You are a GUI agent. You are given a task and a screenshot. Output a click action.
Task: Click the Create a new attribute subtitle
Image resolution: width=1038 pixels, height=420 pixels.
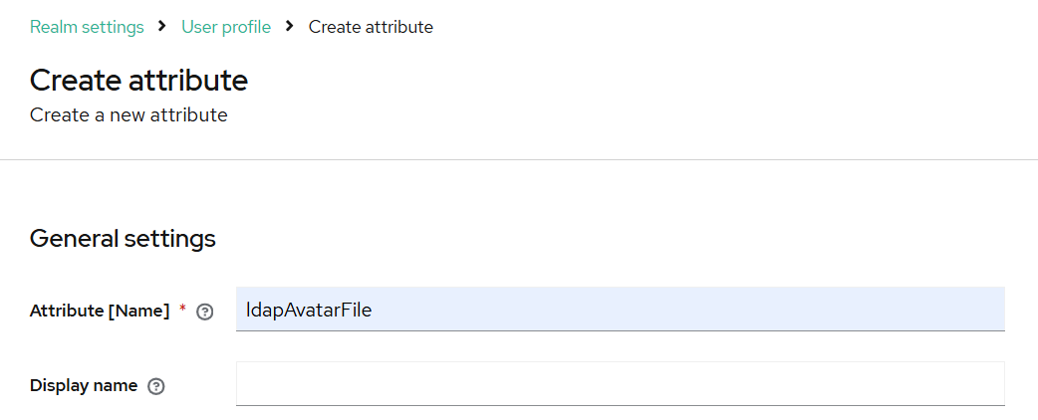point(129,115)
